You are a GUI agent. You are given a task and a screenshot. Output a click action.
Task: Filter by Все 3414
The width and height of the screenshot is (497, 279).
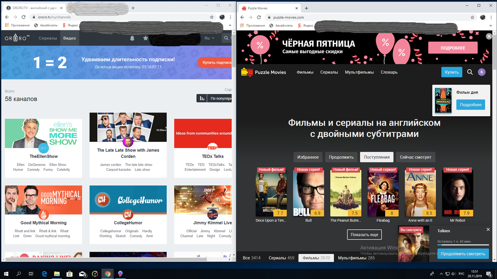pos(251,258)
